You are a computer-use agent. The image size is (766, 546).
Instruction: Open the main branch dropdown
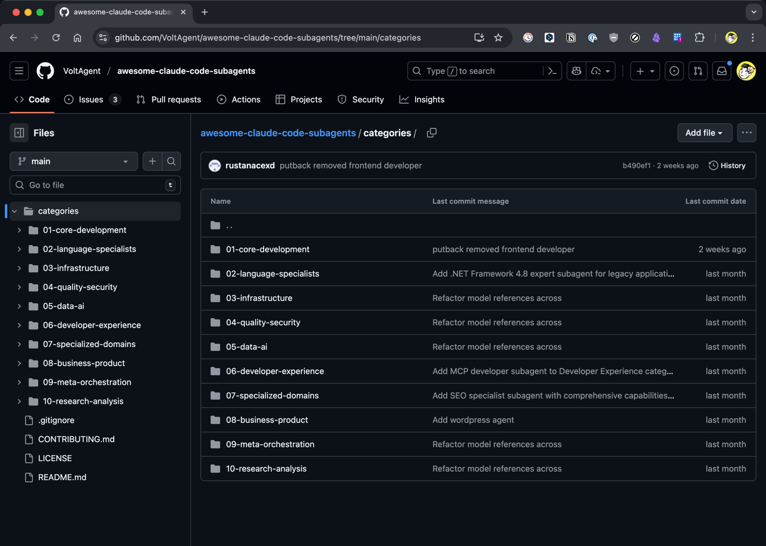(x=74, y=161)
